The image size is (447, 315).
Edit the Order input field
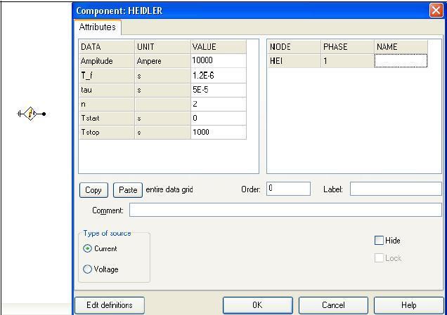288,189
